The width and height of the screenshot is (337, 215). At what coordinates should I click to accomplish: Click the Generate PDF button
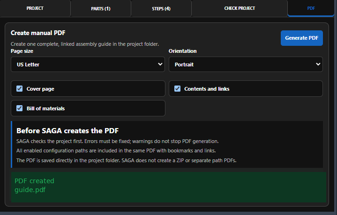[x=301, y=38]
